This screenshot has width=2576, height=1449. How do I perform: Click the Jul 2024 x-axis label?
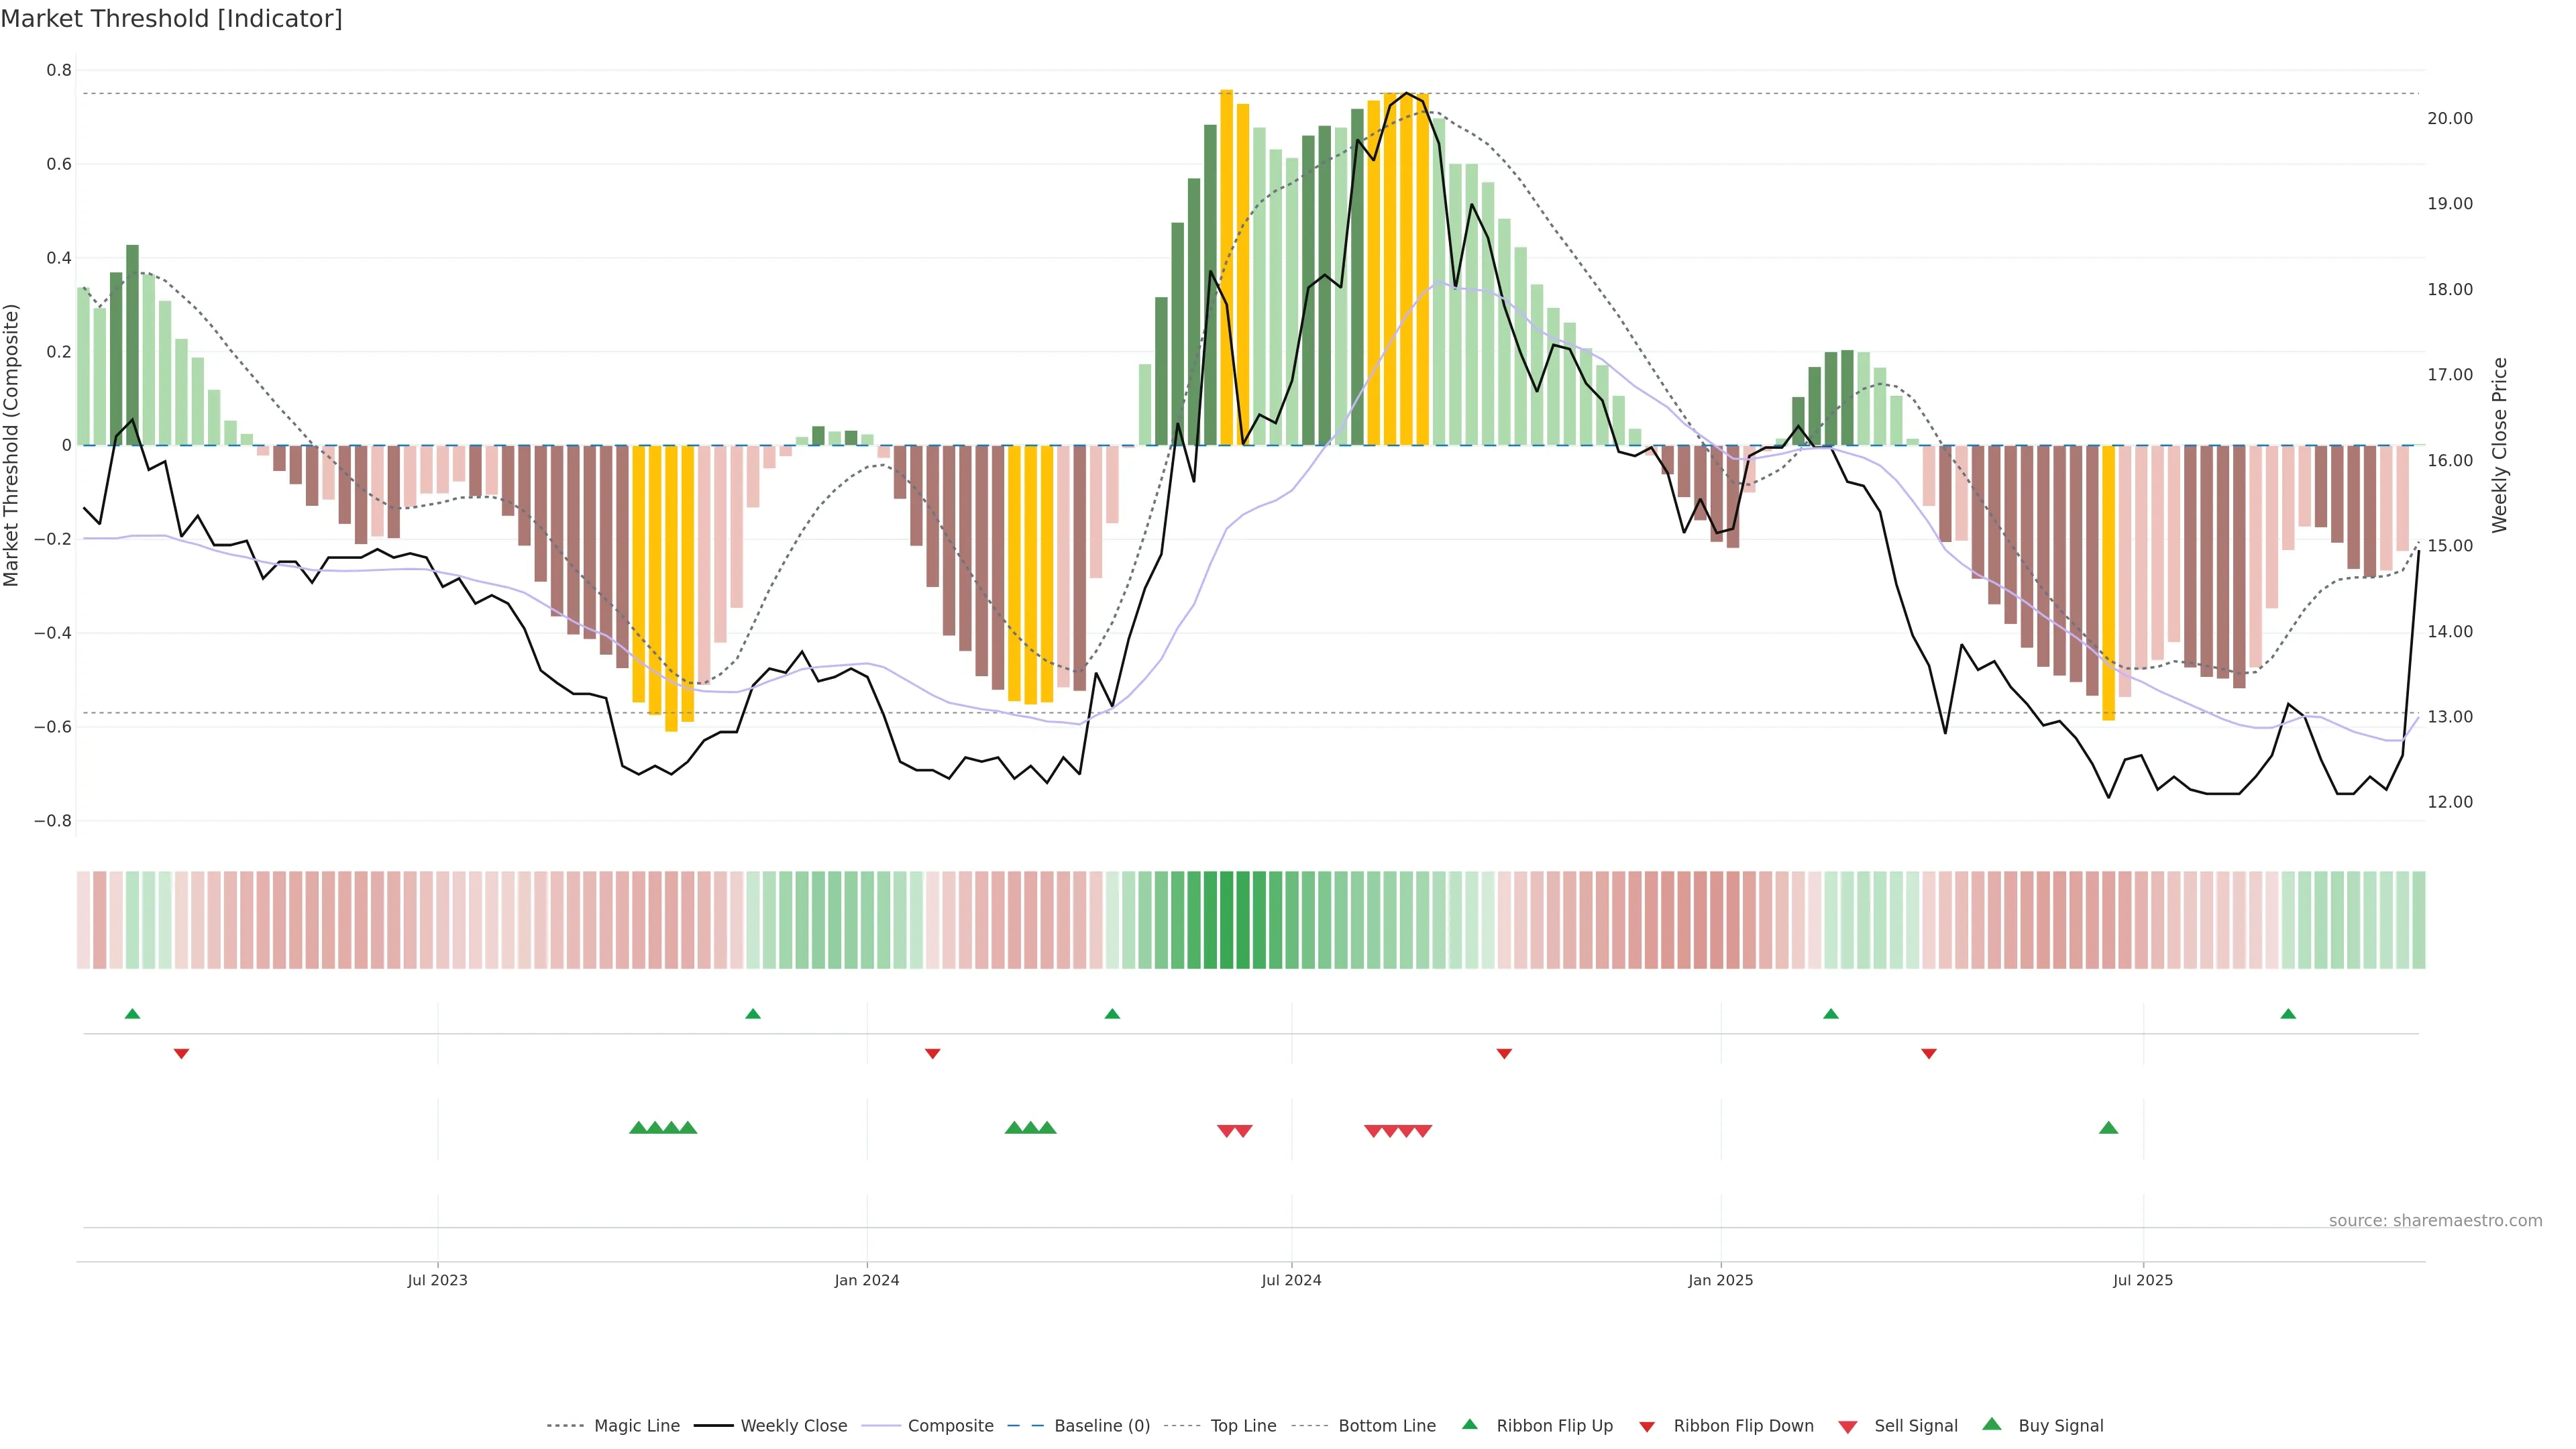click(1291, 1280)
